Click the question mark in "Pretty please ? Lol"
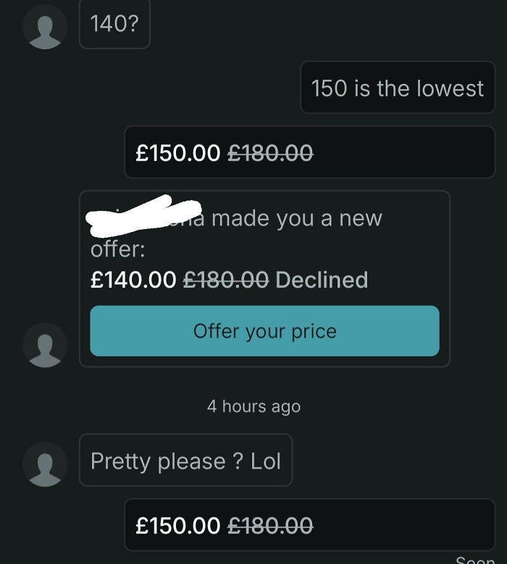Image resolution: width=507 pixels, height=564 pixels. [x=238, y=462]
